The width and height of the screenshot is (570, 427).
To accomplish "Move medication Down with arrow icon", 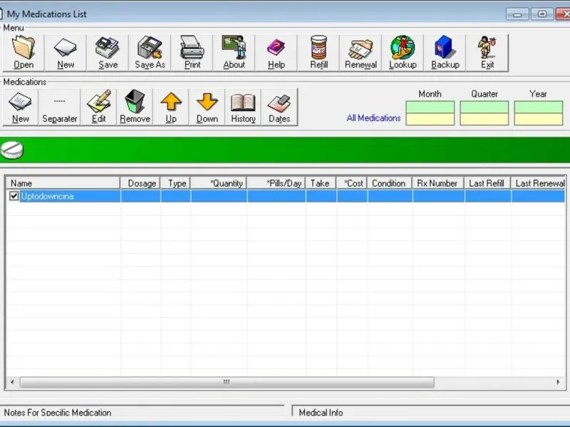I will [207, 107].
